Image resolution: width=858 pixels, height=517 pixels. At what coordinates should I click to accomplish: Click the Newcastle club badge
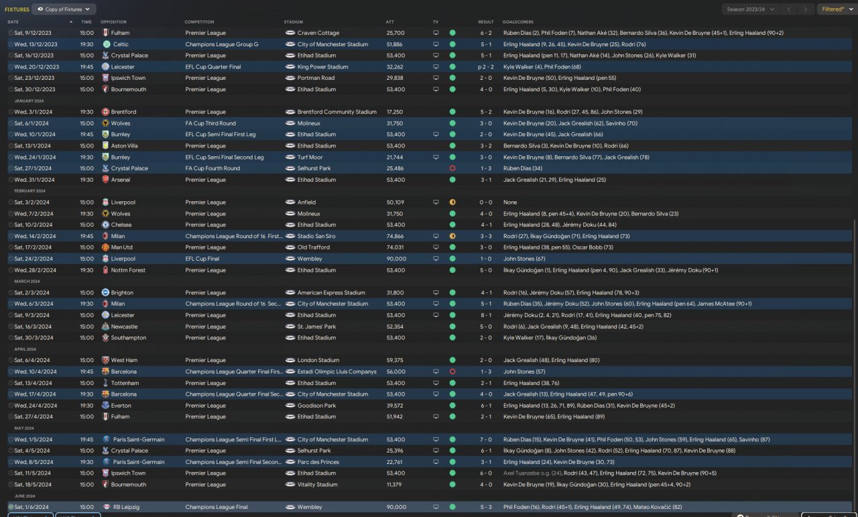(105, 327)
